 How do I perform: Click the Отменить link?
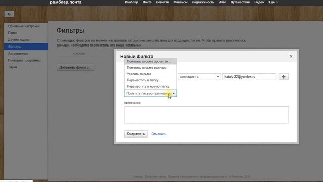click(x=158, y=134)
